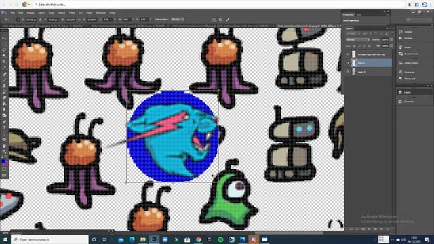Screen dimensions: 434x244
Task: Open the Opacity slider dropdown arrow
Action: click(391, 39)
